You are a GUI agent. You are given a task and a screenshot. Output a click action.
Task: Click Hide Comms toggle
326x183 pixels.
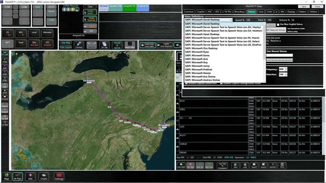click(x=66, y=47)
